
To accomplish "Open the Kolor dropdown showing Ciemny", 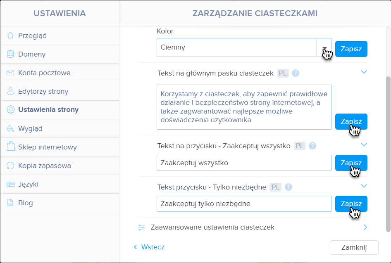I will [x=244, y=47].
